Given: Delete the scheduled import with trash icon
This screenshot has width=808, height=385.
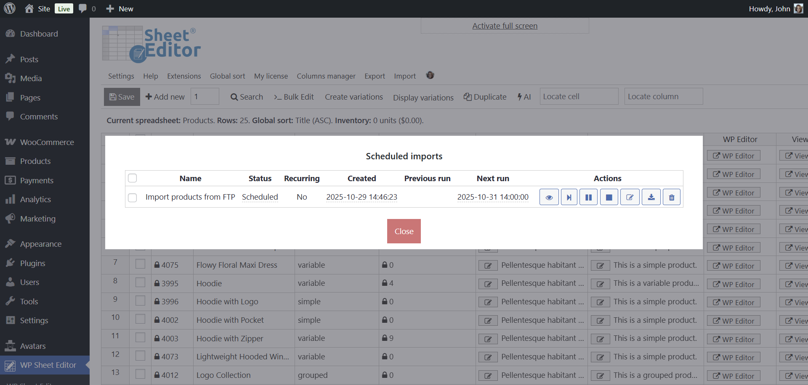Looking at the screenshot, I should (x=671, y=197).
